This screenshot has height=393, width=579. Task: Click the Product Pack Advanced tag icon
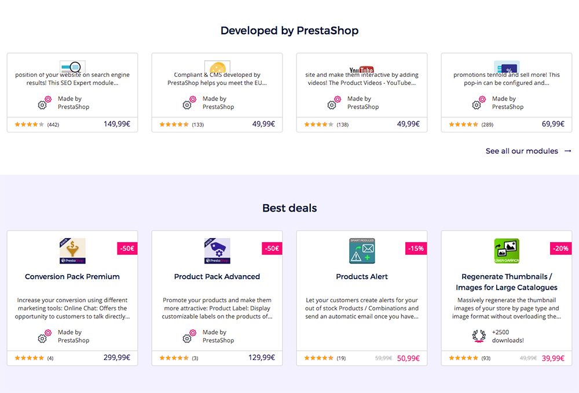217,251
